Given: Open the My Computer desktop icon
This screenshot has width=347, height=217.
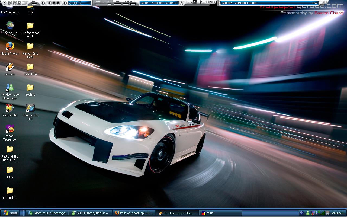Looking at the screenshot, I should (10, 10).
